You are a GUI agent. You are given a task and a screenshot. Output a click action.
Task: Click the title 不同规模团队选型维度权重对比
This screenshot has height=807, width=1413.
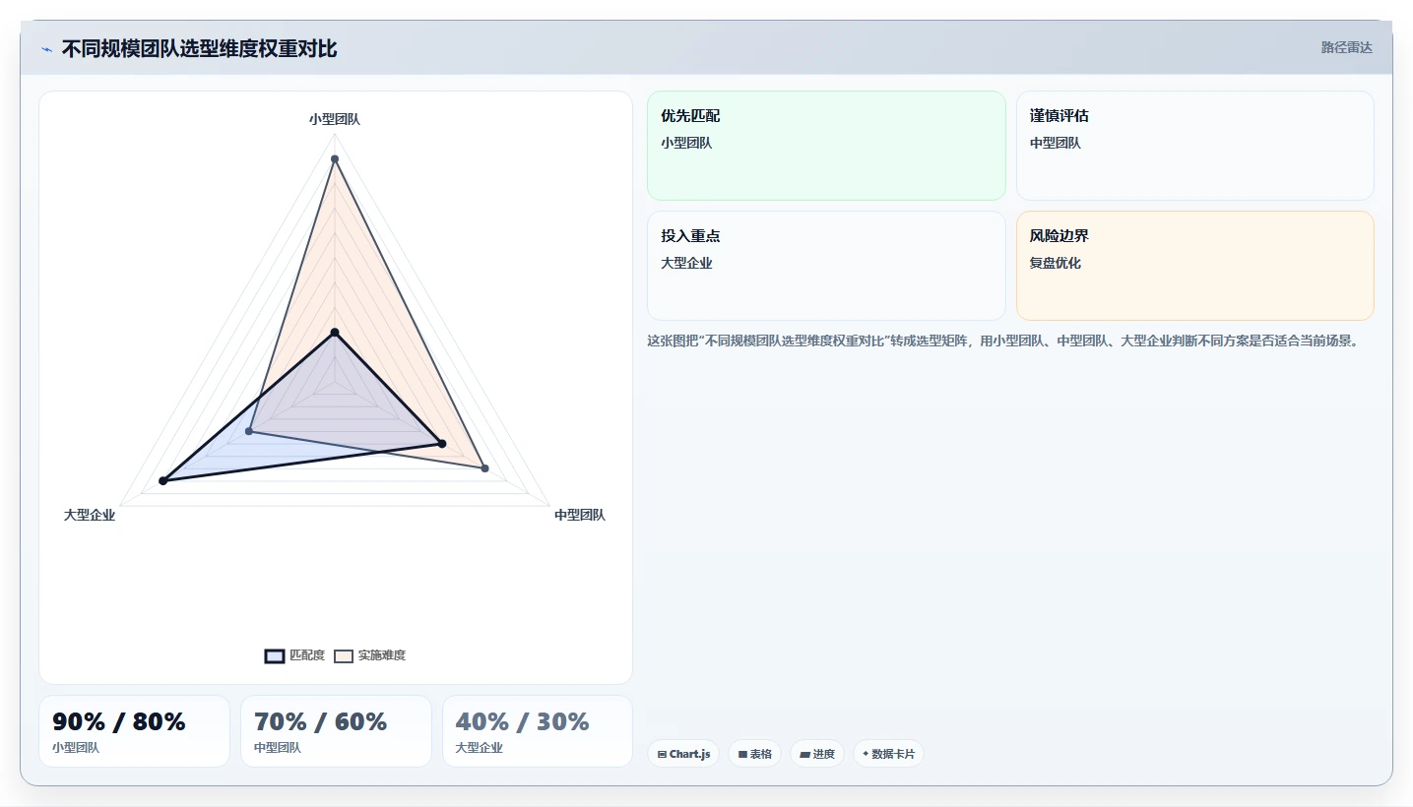(199, 48)
